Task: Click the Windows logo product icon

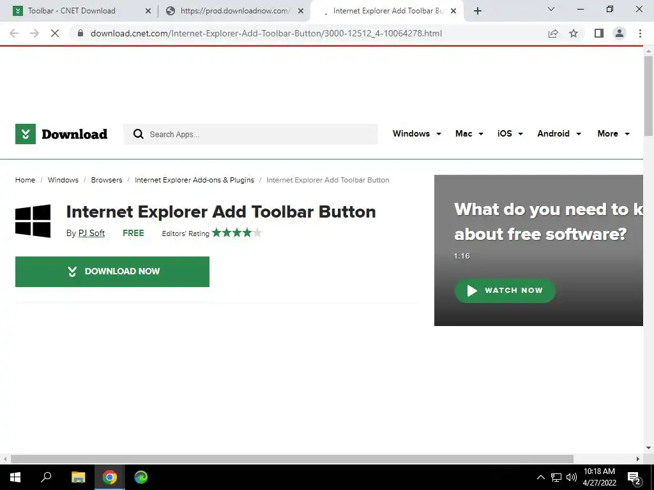Action: tap(33, 221)
